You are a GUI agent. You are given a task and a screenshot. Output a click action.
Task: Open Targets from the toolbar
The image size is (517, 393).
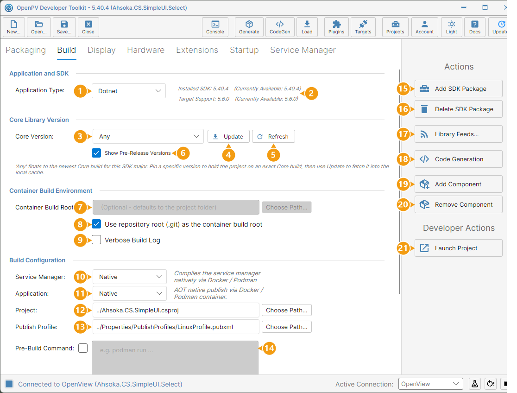pyautogui.click(x=363, y=27)
